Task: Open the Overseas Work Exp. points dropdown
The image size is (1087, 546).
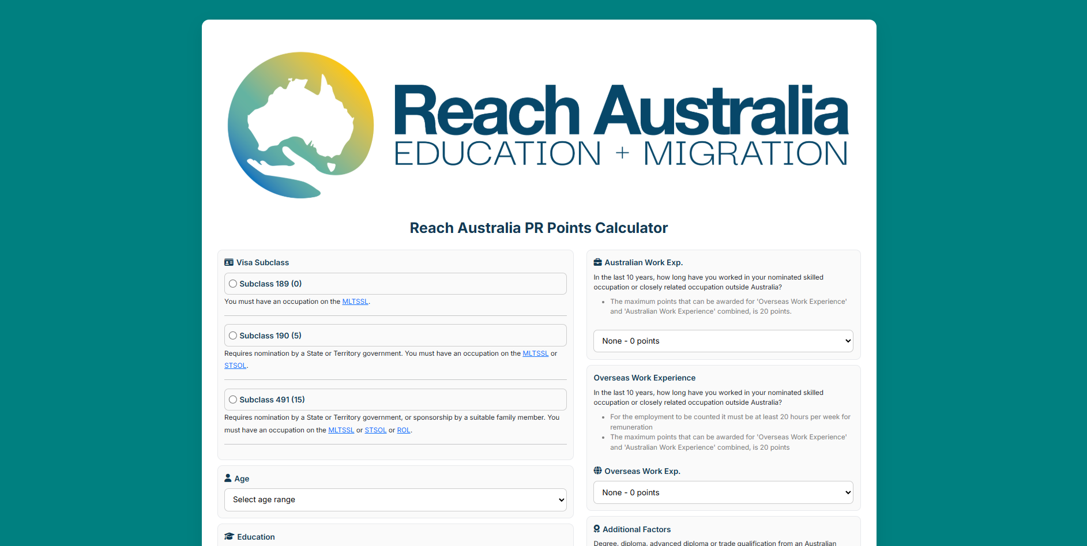Action: point(723,492)
